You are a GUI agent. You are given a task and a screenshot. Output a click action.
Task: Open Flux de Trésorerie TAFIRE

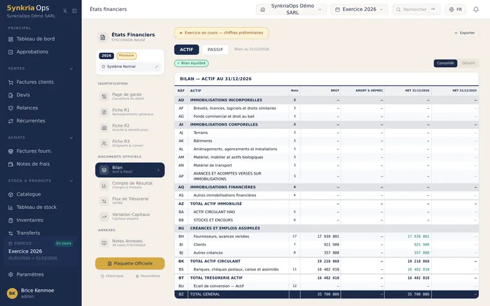[130, 201]
